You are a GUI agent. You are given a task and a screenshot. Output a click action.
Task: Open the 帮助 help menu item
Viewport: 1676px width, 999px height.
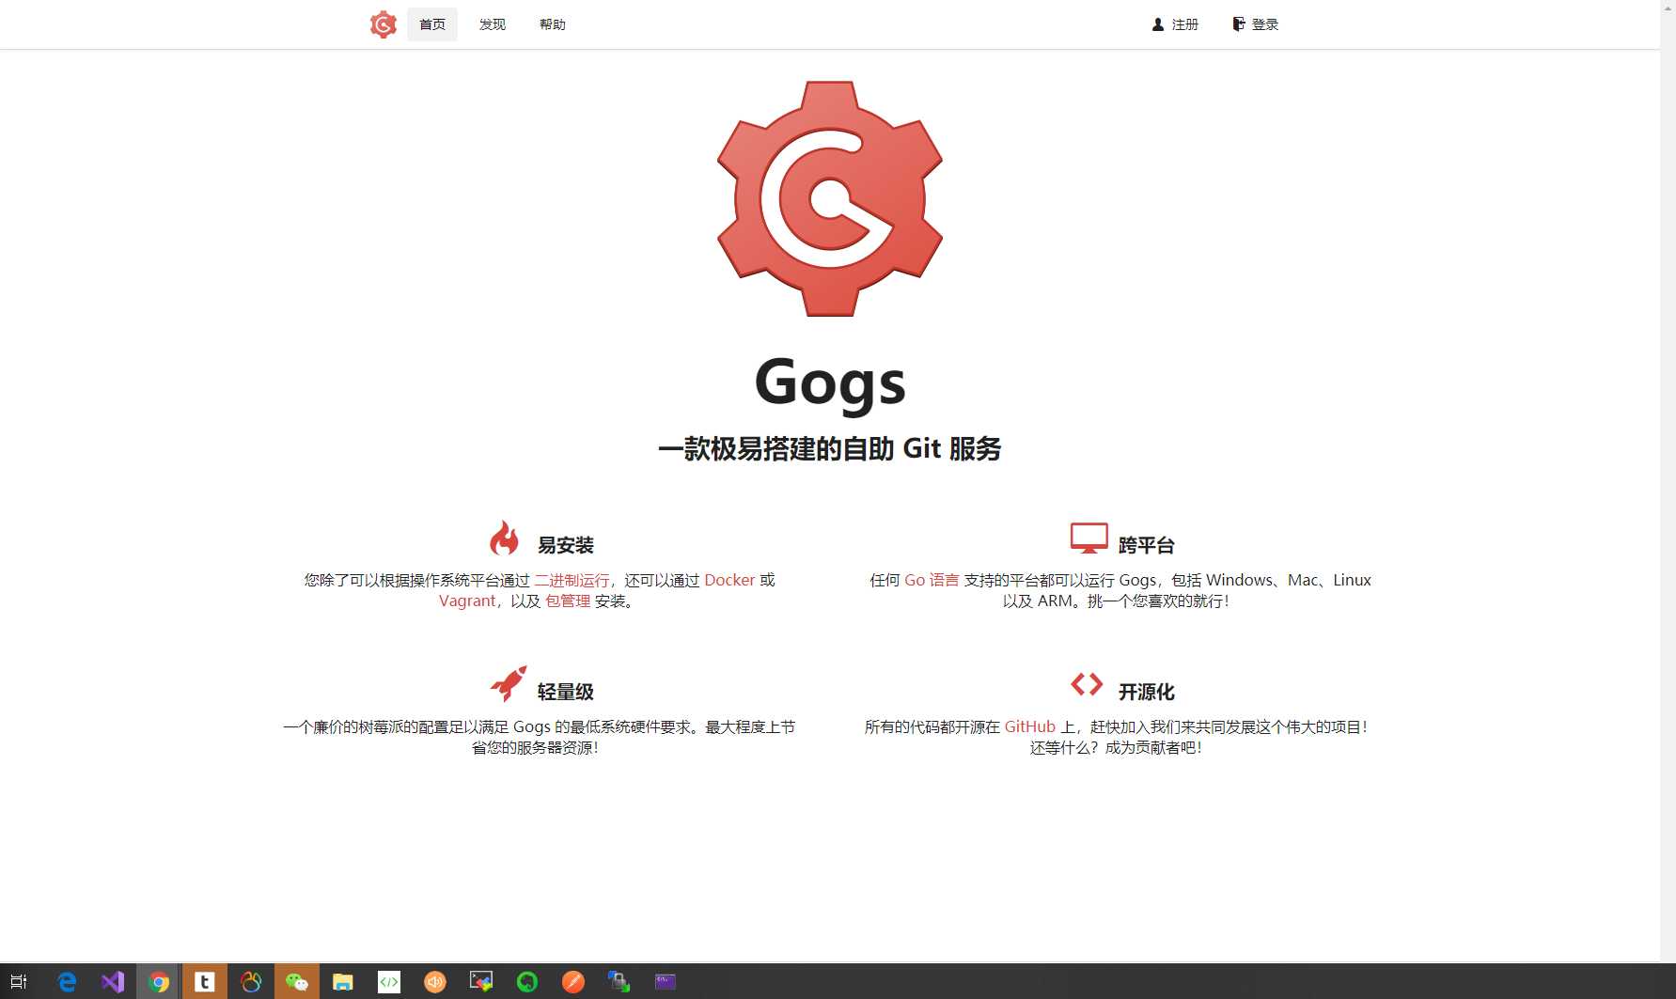[553, 24]
